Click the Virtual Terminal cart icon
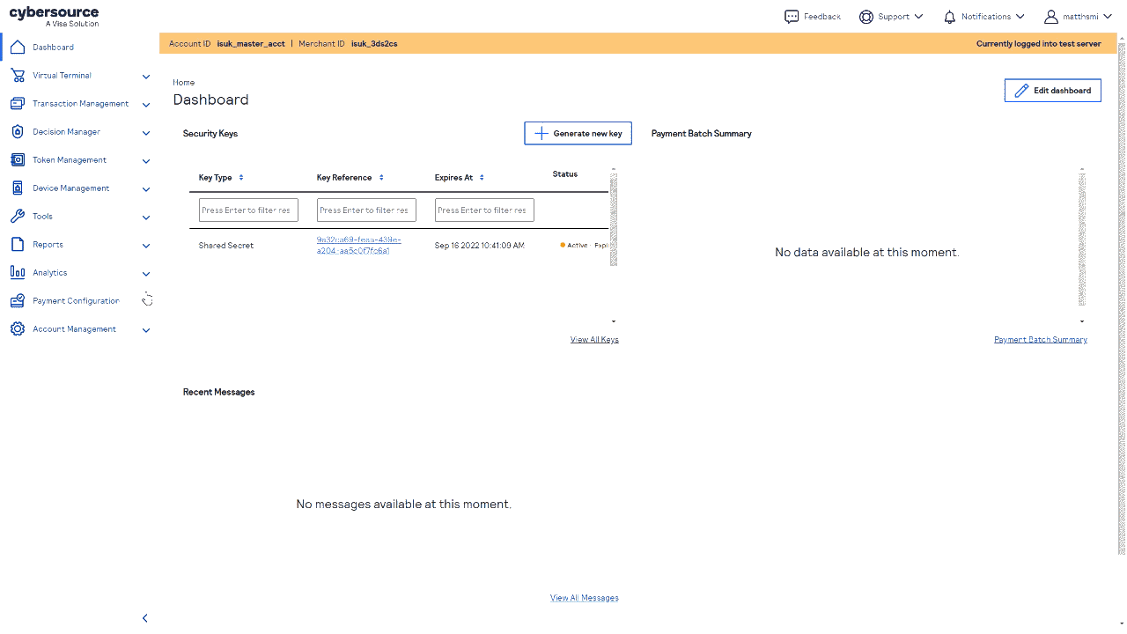Viewport: 1127px width, 634px height. (x=17, y=76)
